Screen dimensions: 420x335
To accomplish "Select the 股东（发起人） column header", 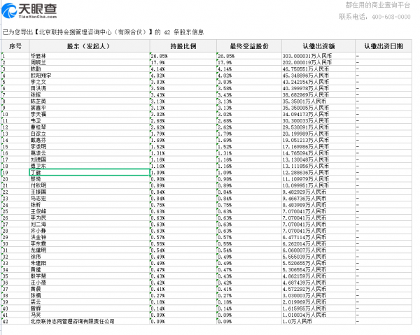I will [x=89, y=46].
